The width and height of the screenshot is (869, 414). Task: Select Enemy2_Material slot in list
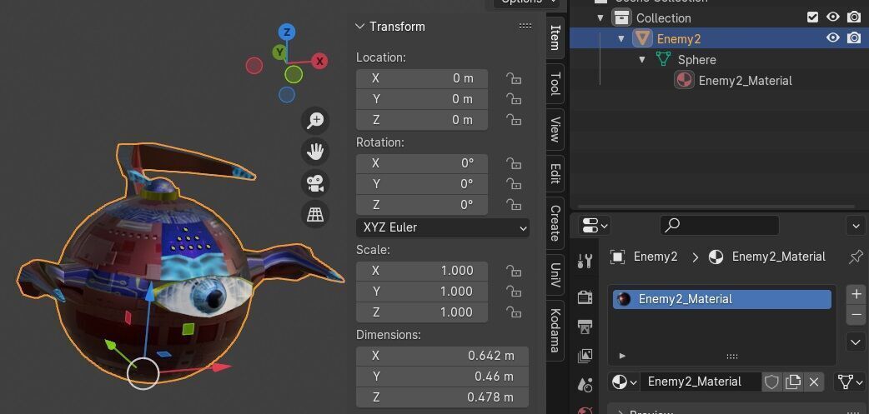pos(722,299)
